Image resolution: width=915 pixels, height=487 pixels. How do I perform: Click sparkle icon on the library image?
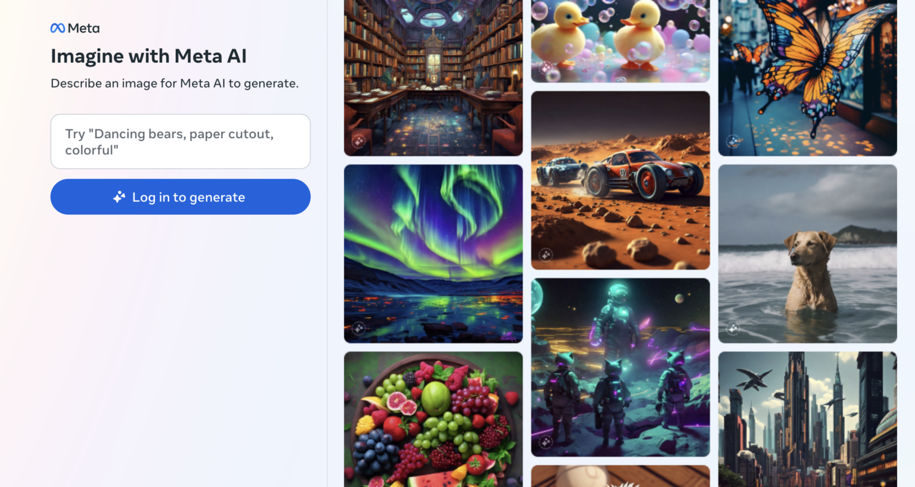coord(359,141)
